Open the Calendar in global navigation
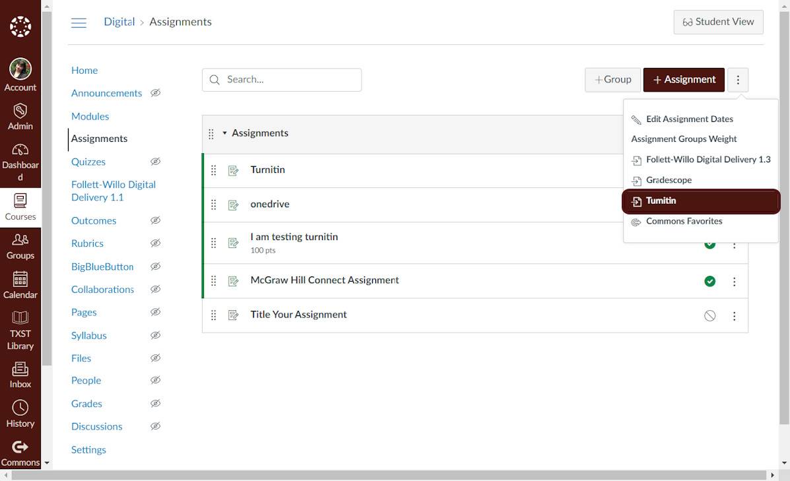Screen dimensions: 790x481 click(x=20, y=280)
